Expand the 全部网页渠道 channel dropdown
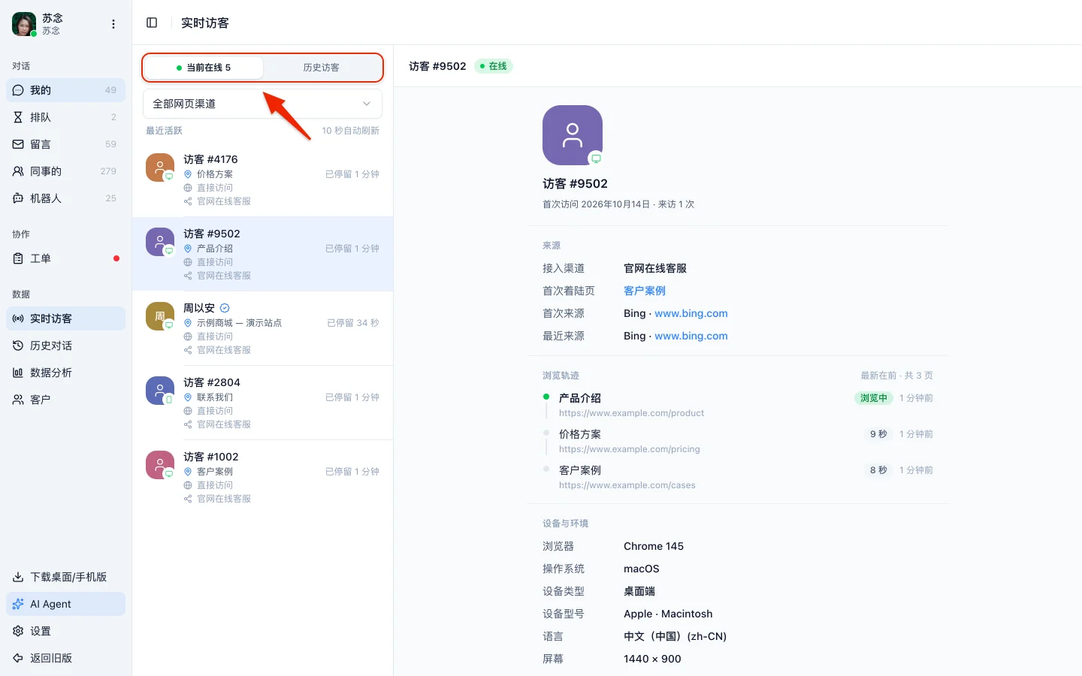 (262, 104)
